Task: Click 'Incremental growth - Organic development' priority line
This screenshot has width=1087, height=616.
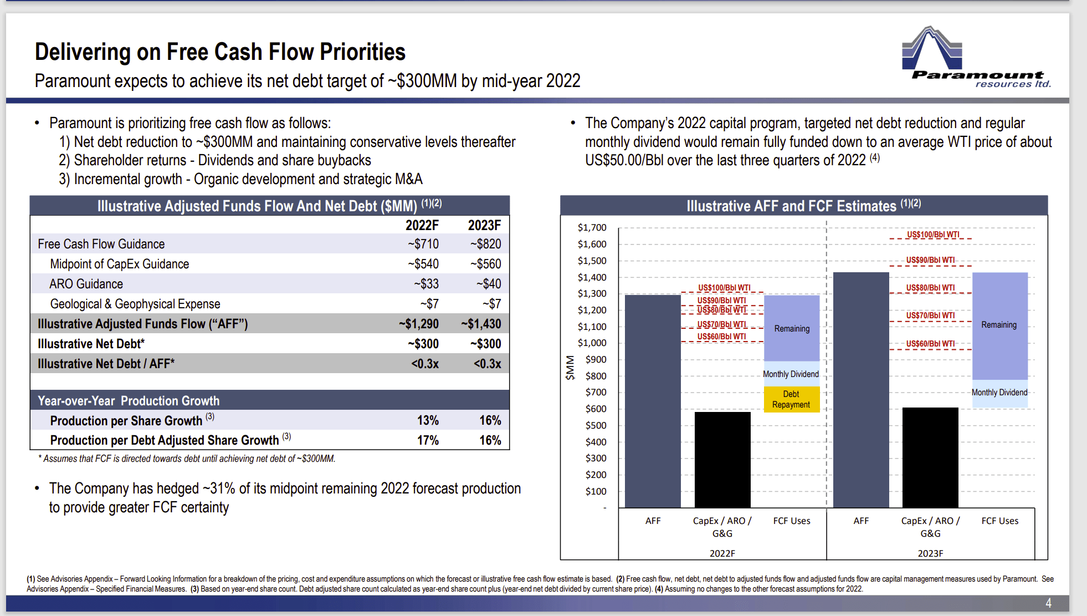Action: [x=240, y=179]
